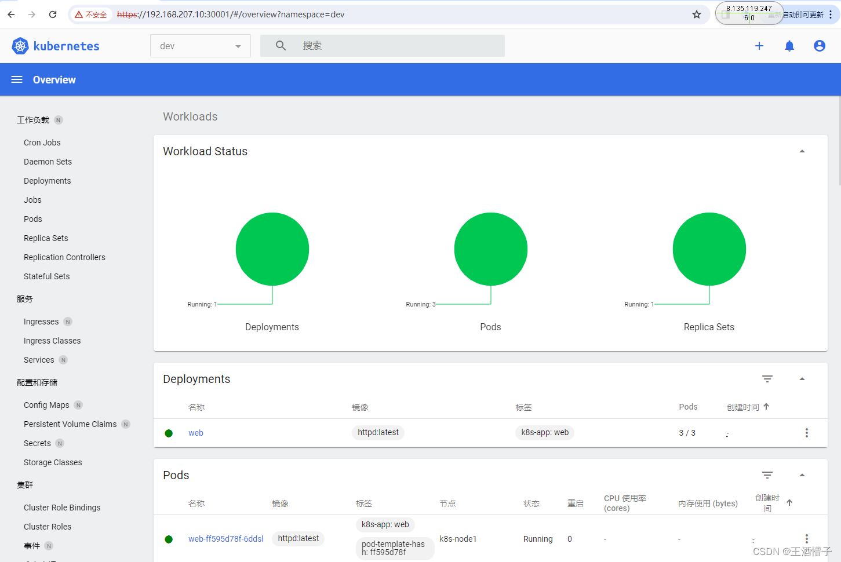Open the user account icon
The height and width of the screenshot is (562, 841).
coord(820,46)
